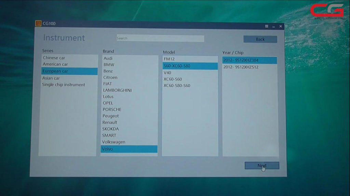Click the Search input field
350x196 pixels.
point(160,38)
